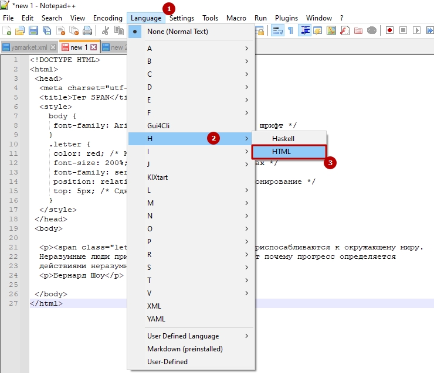Click line number 27 in the margin
The width and height of the screenshot is (434, 373).
pyautogui.click(x=14, y=303)
